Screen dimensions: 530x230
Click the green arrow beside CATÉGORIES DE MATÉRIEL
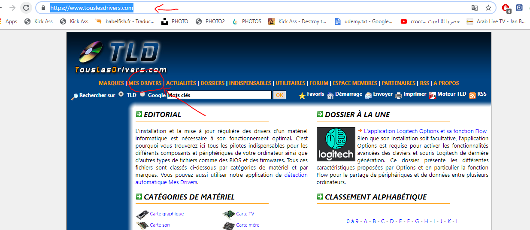[139, 197]
